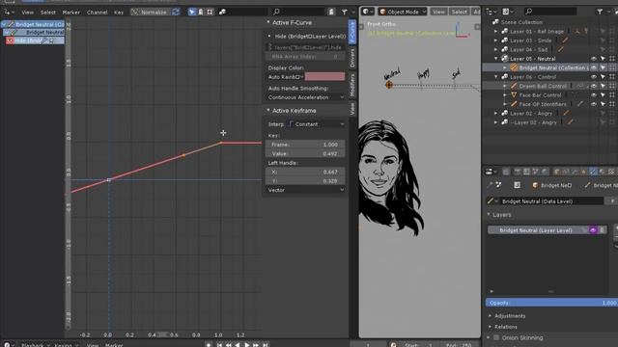Toggle the Normalize button
Screen dimensions: 618x347
click(150, 13)
